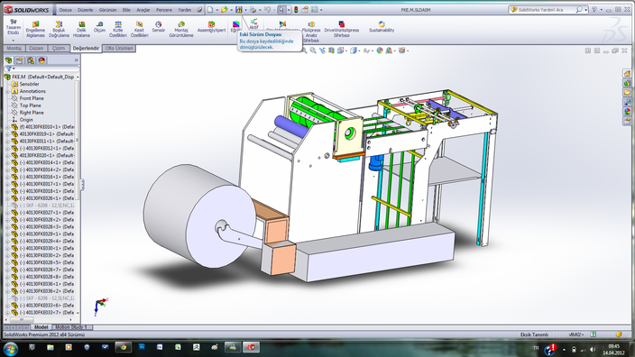Screen dimensions: 635x357
Task: Switch to PropertyManager panel tab
Action: pos(20,60)
